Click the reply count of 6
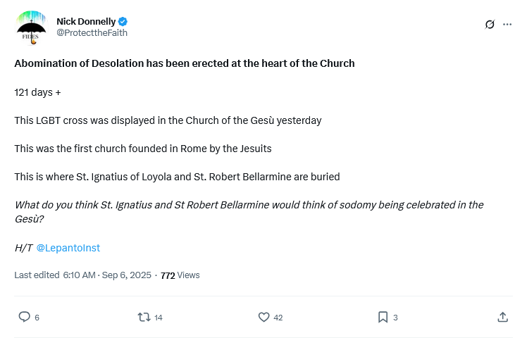This screenshot has height=338, width=527. (37, 318)
